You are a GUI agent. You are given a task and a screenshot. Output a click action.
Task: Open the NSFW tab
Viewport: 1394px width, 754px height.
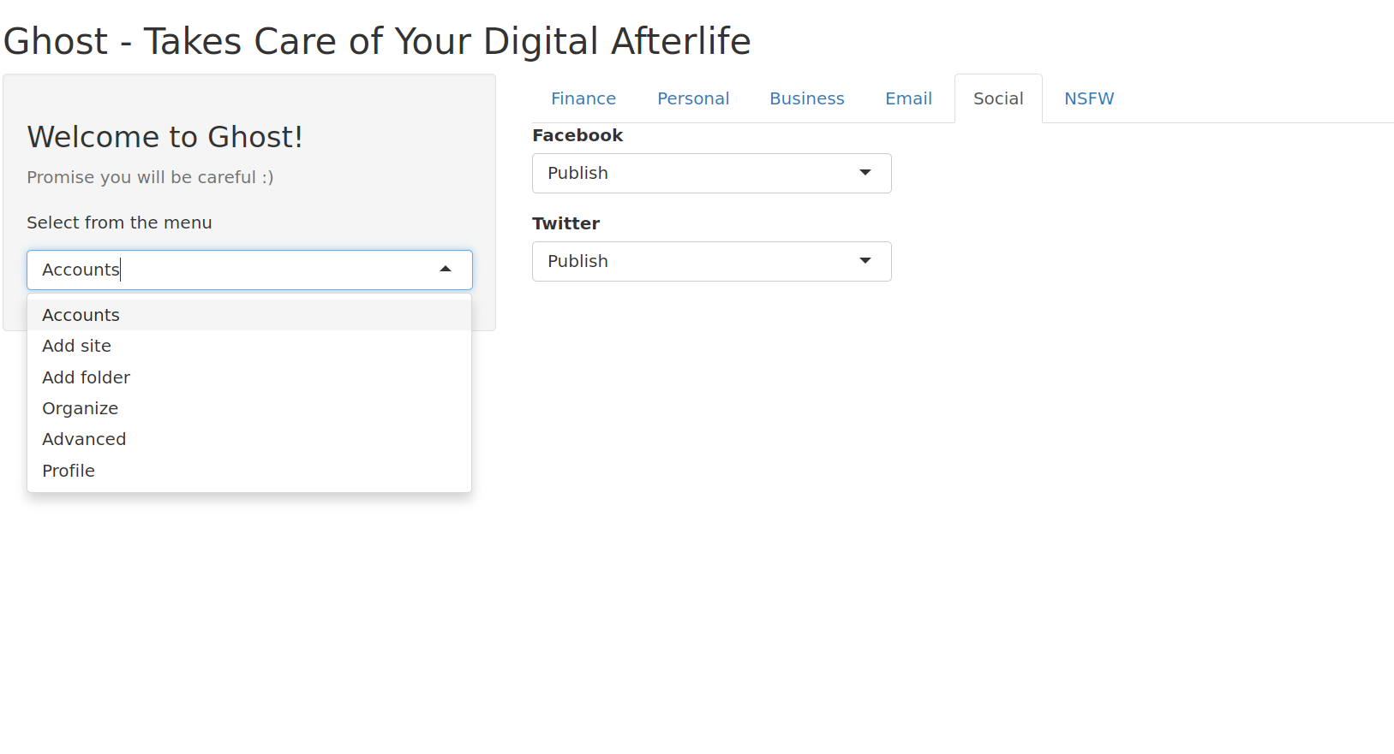click(x=1089, y=98)
